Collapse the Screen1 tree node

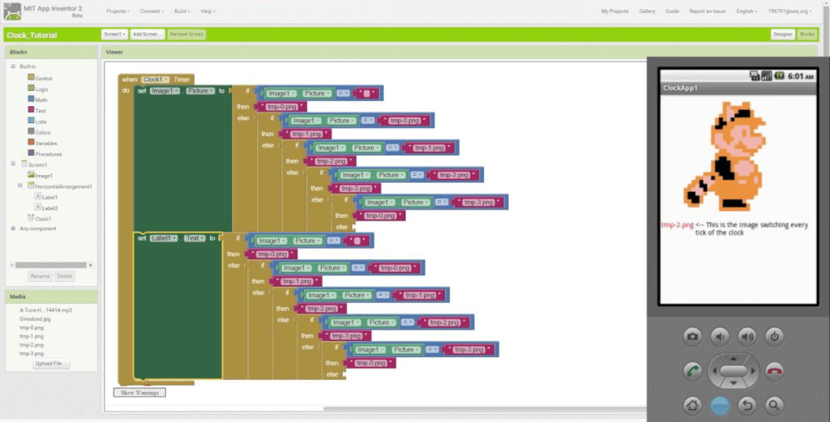click(13, 164)
